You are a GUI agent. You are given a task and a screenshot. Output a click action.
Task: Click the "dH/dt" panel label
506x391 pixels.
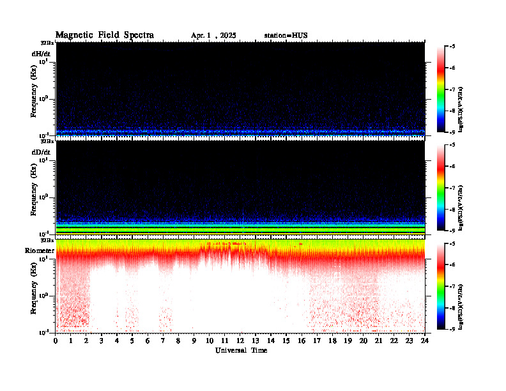41,54
